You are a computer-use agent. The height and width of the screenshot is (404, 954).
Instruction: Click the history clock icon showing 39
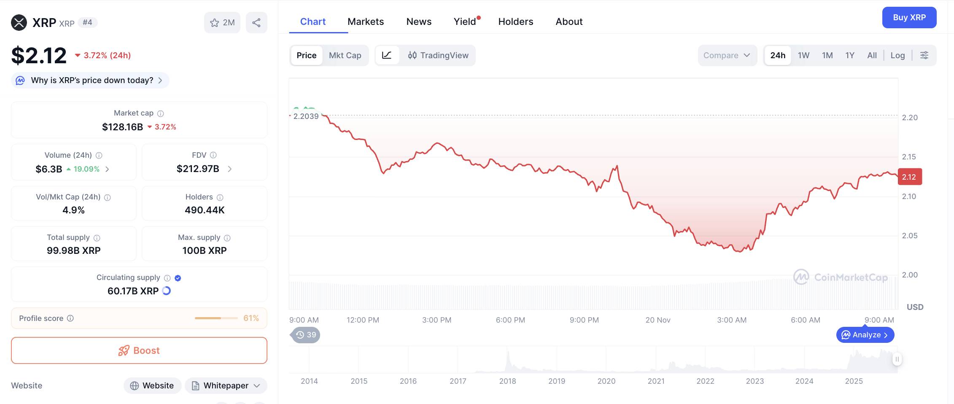tap(305, 334)
